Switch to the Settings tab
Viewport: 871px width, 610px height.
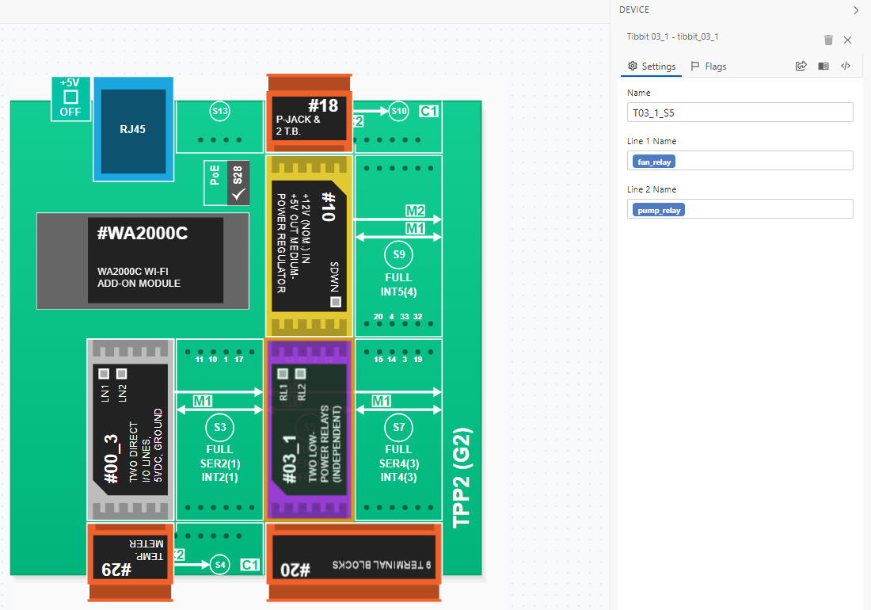click(652, 66)
